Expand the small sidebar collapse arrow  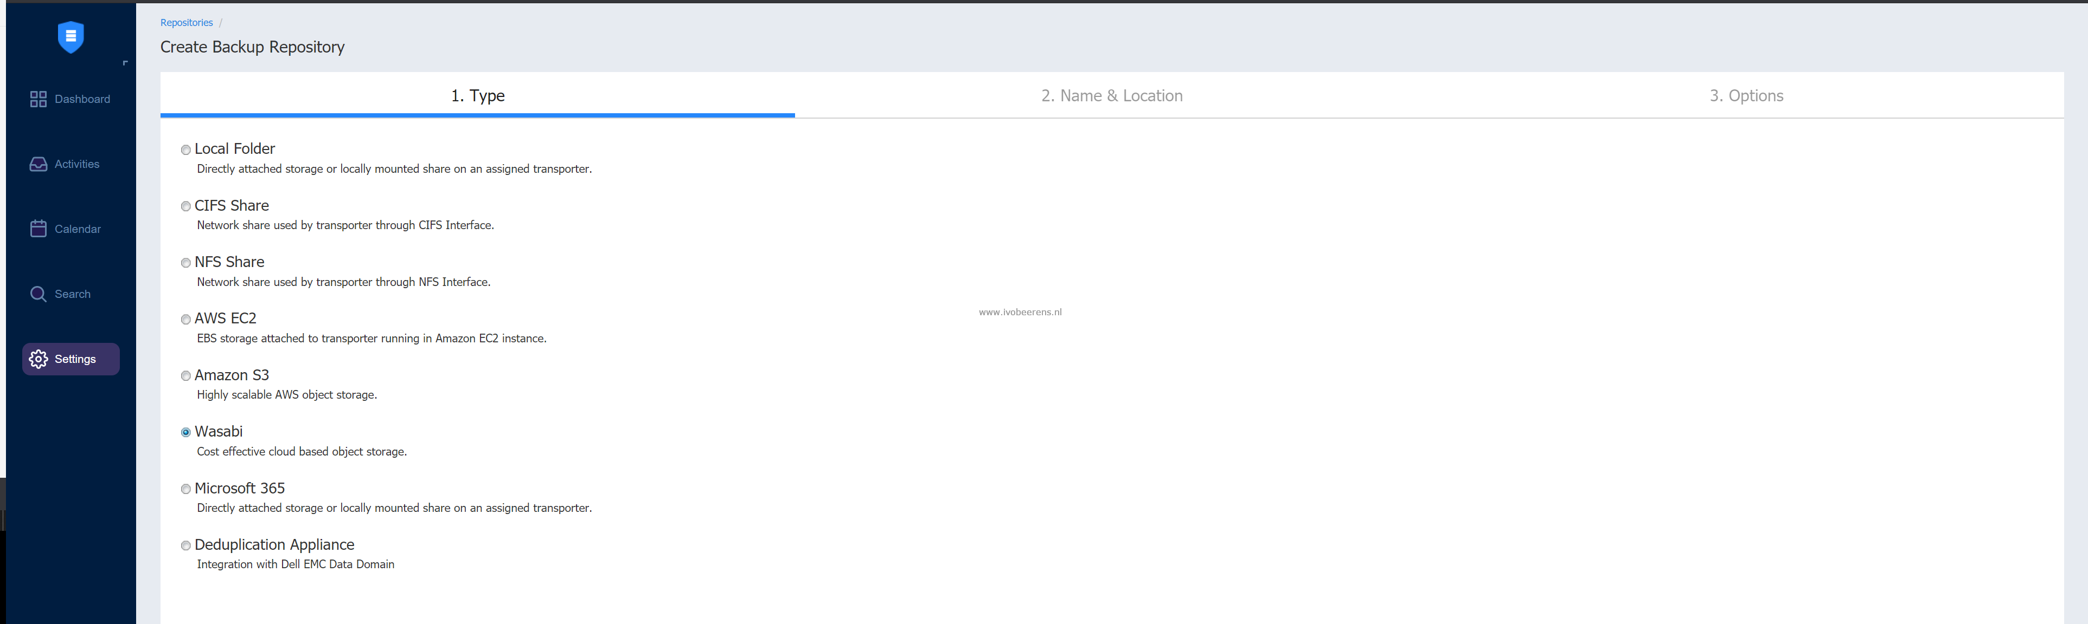(125, 62)
